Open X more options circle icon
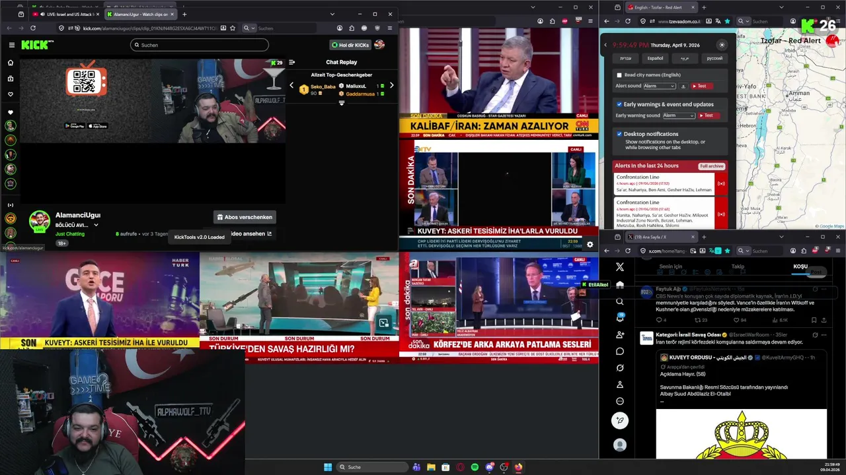Screen dimensions: 846x475 coord(619,401)
